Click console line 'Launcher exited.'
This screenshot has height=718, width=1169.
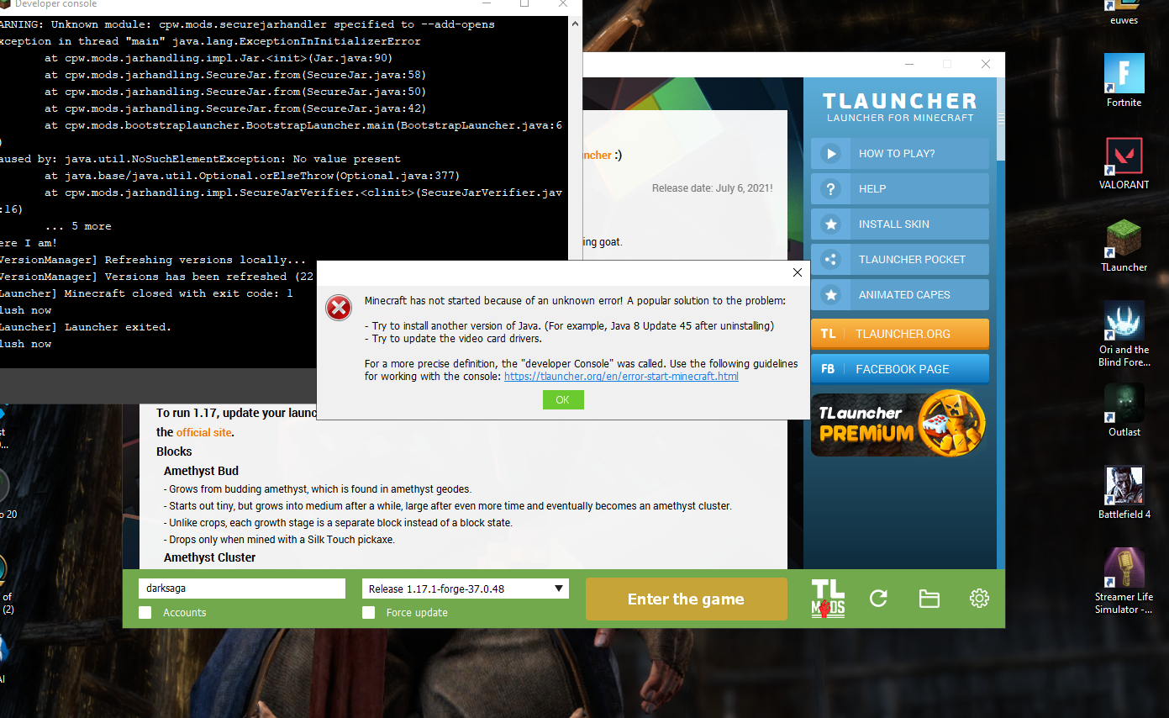click(x=86, y=327)
